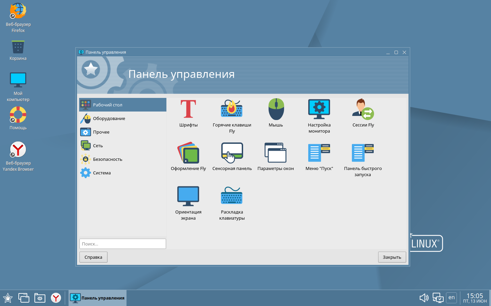
Task: Click the Справка help button
Action: coord(93,257)
